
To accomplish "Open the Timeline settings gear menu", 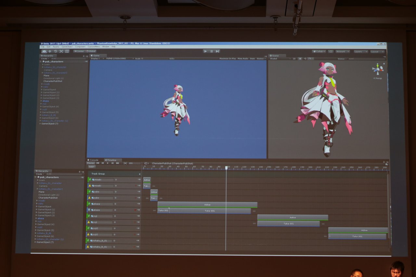I will point(386,164).
